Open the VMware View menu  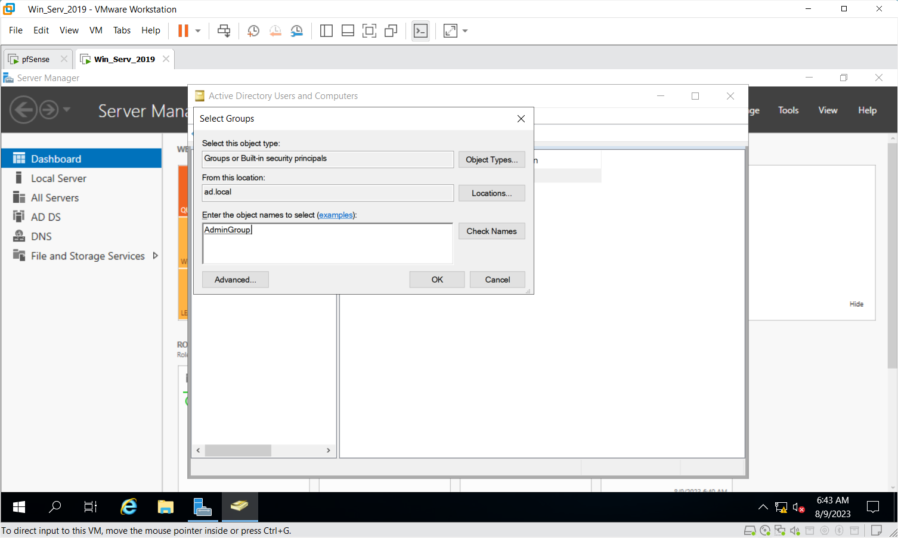click(69, 30)
